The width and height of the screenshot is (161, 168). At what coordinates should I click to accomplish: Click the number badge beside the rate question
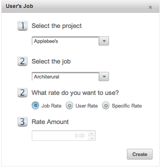coord(23,93)
